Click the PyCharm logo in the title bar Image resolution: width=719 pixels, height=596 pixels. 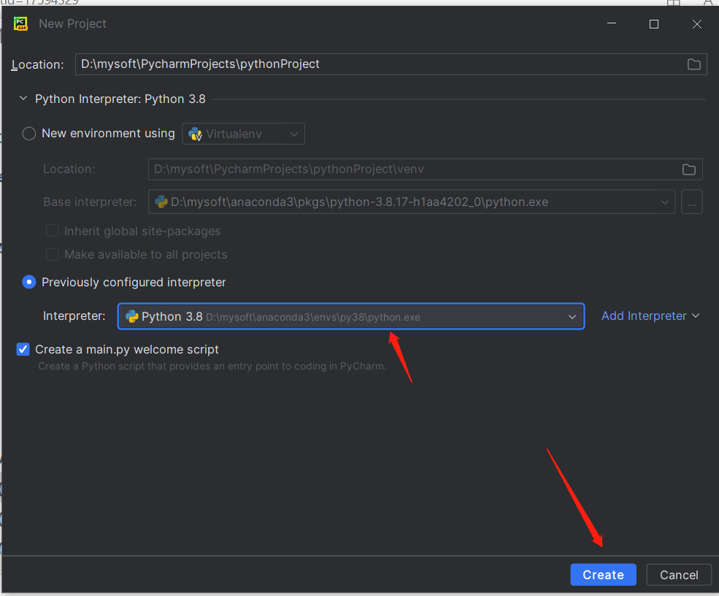(21, 23)
